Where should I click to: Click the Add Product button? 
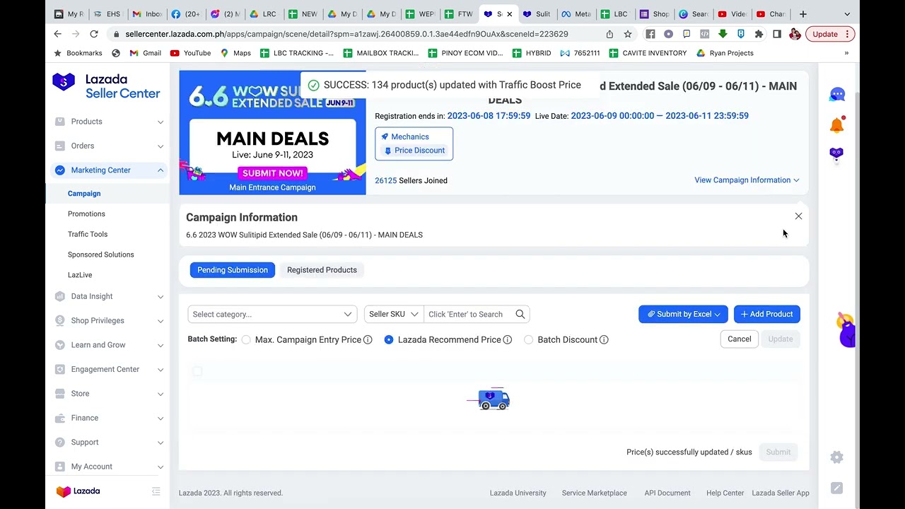coord(766,315)
